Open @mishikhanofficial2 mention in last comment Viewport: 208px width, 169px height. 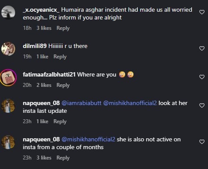pos(88,140)
